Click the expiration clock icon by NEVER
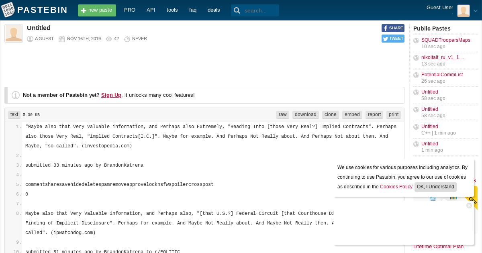This screenshot has height=253, width=482. coord(127,39)
